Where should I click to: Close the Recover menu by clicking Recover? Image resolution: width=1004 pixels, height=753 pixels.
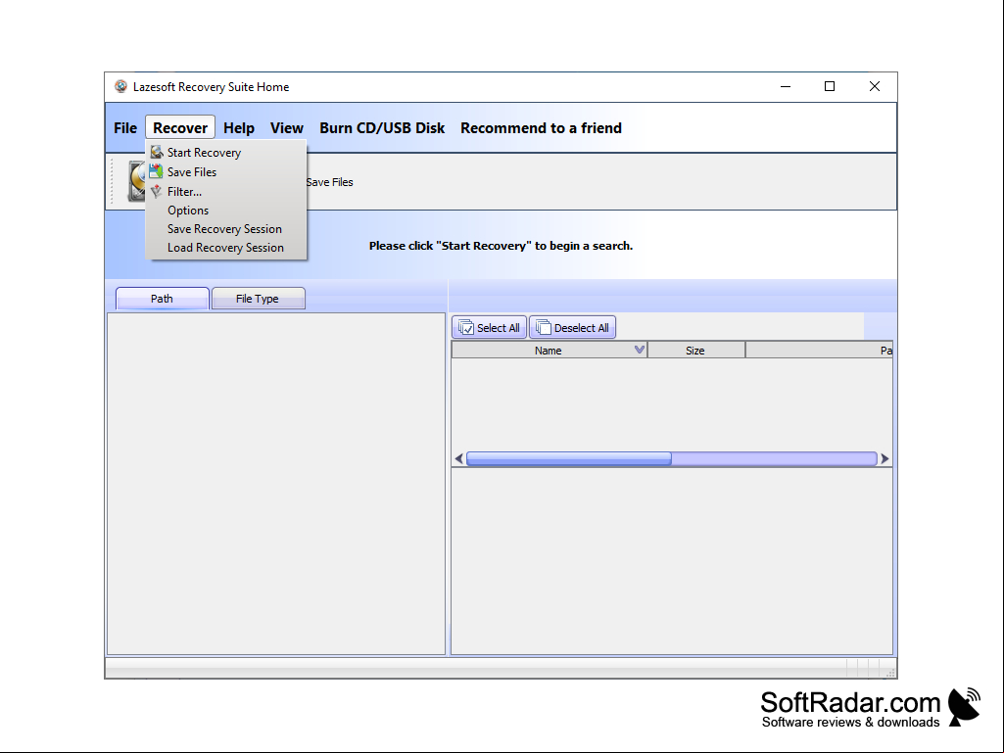180,128
